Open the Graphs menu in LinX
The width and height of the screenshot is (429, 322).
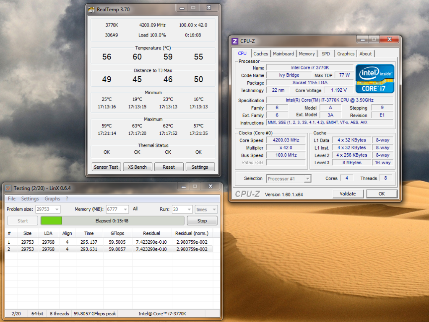pos(52,198)
